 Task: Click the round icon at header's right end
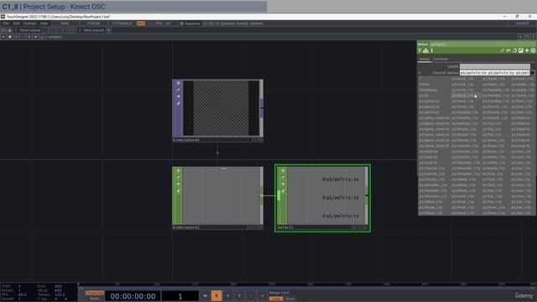[533, 50]
